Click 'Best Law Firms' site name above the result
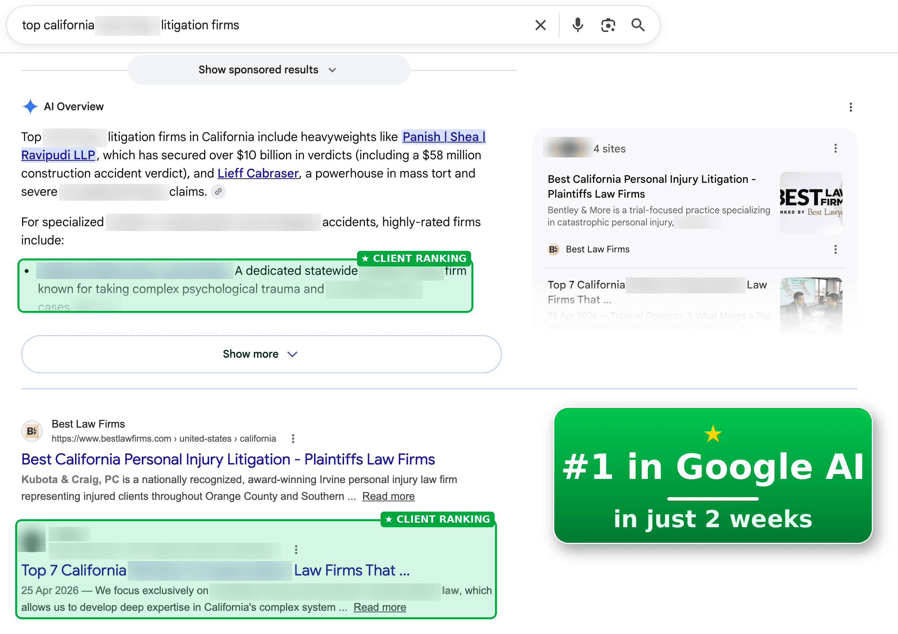898x634 pixels. point(88,424)
